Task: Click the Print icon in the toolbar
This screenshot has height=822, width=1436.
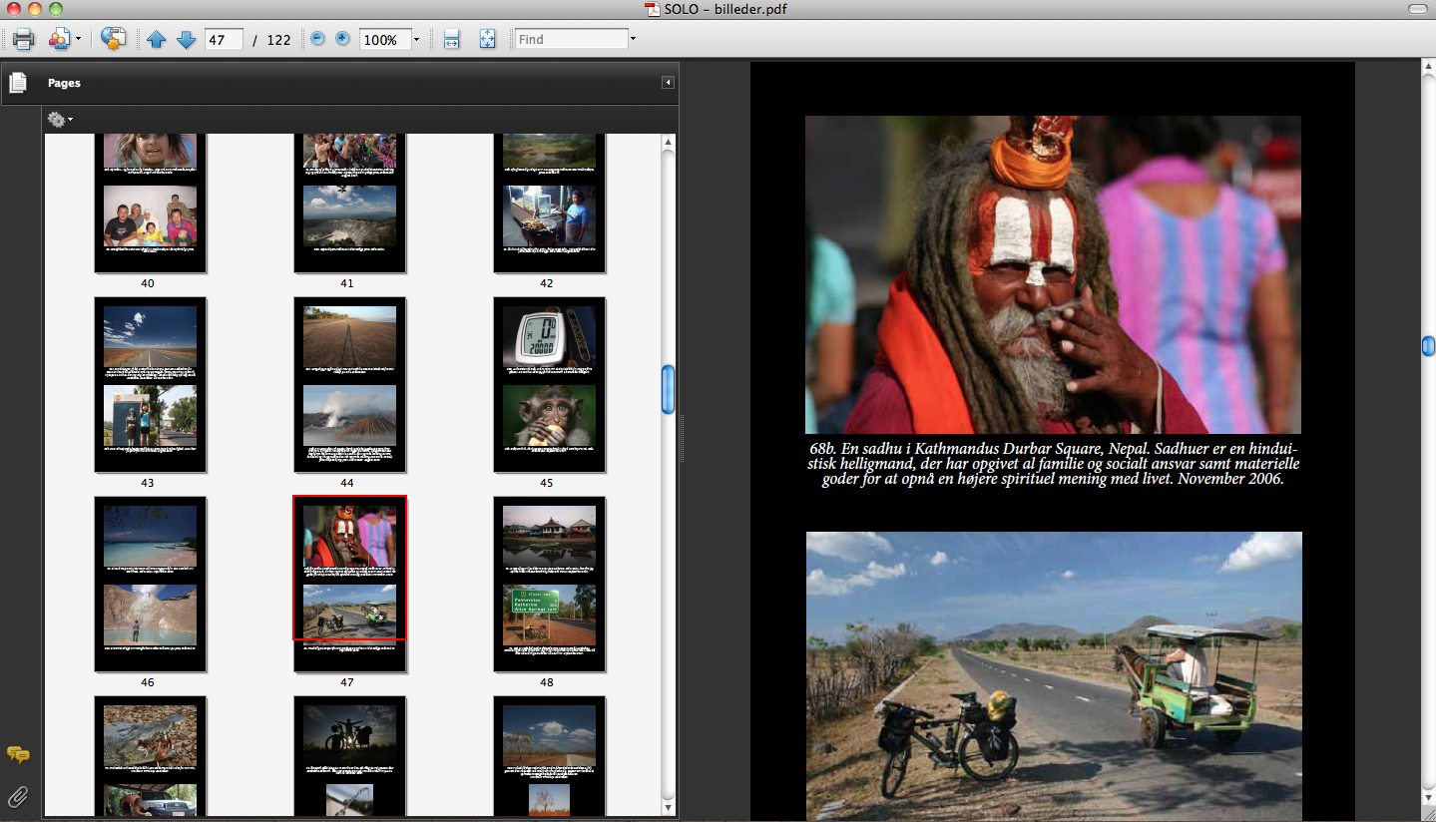Action: (x=23, y=39)
